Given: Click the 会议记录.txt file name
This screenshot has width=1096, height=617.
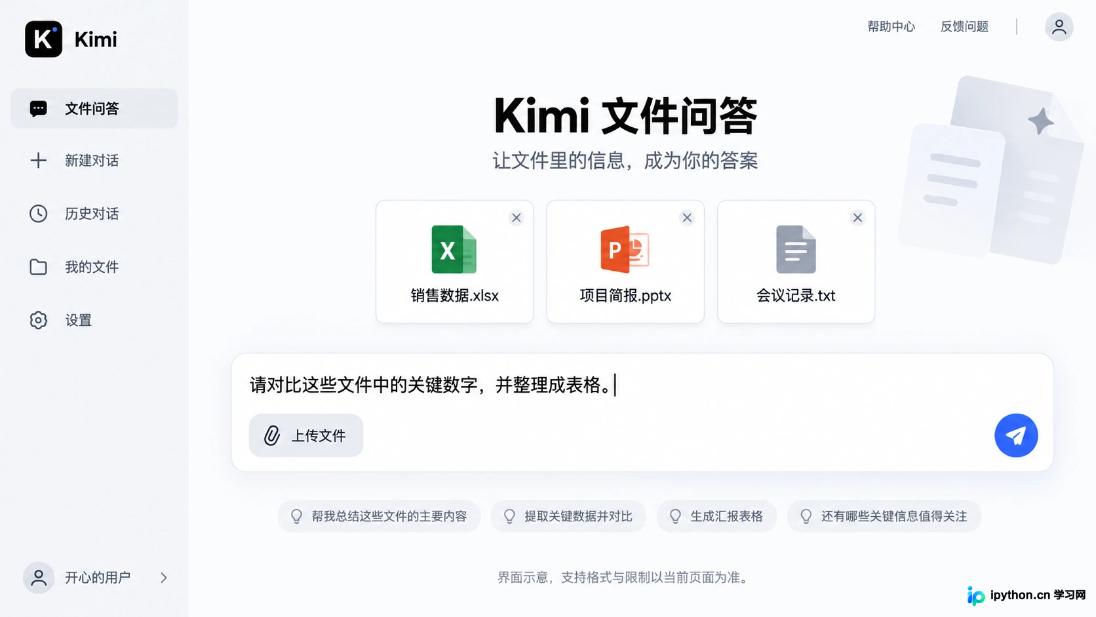Looking at the screenshot, I should tap(796, 296).
